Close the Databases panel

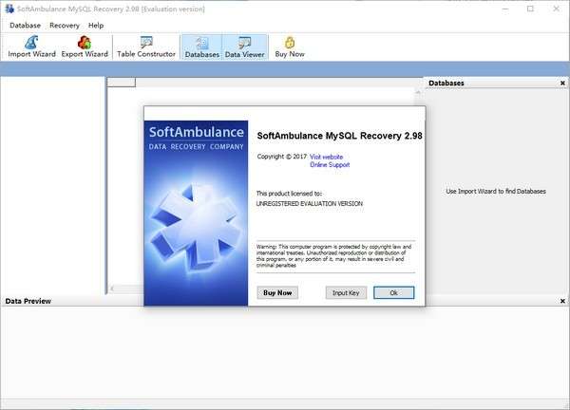click(x=562, y=84)
